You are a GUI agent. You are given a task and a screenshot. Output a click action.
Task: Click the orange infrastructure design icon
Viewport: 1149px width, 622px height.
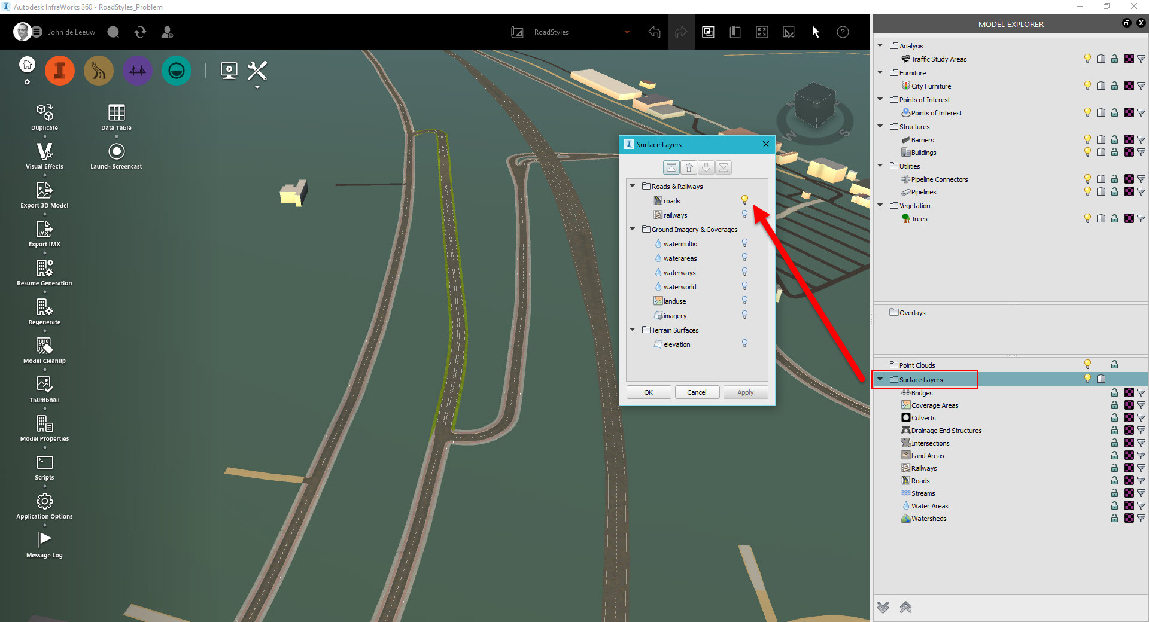60,71
